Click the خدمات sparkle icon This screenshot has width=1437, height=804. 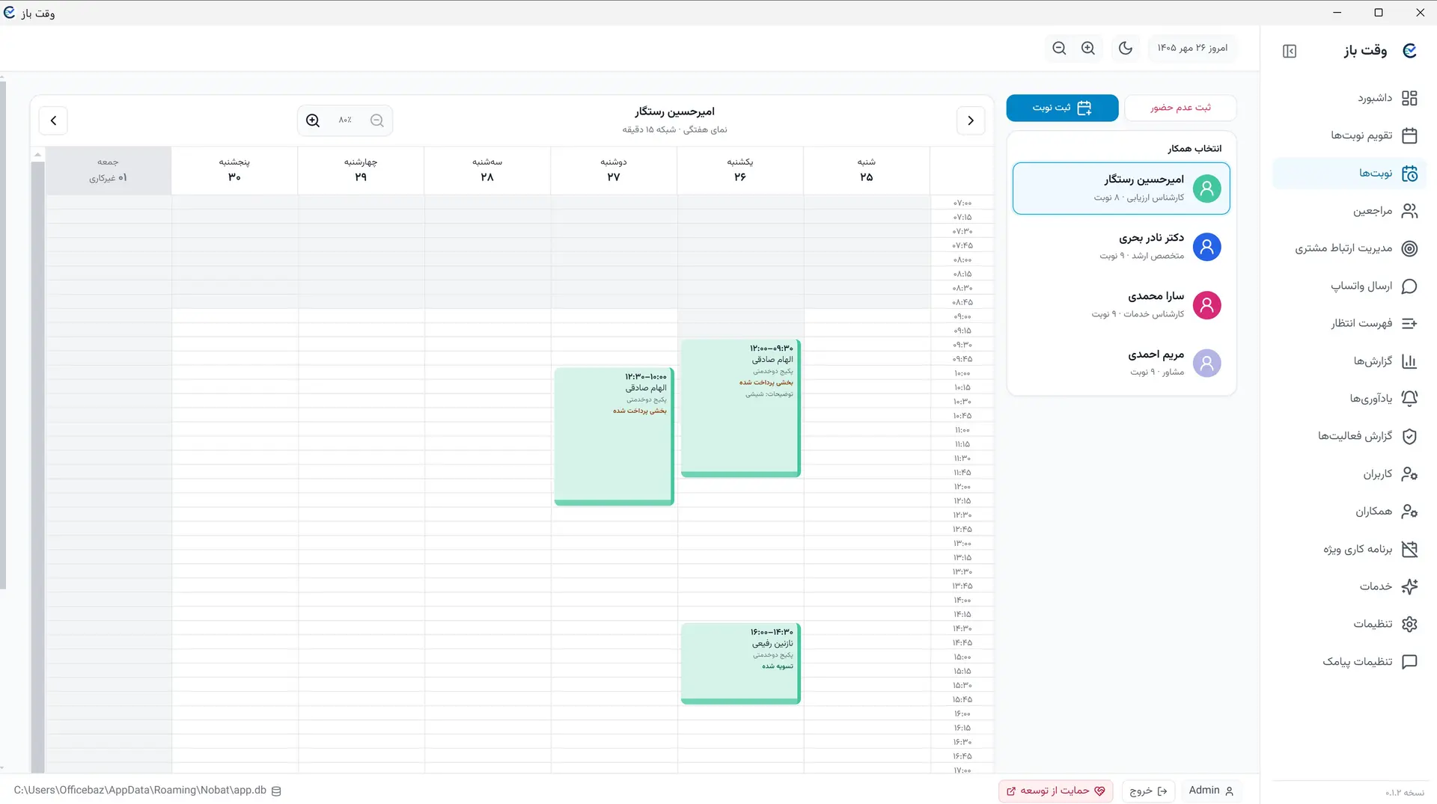click(x=1409, y=586)
